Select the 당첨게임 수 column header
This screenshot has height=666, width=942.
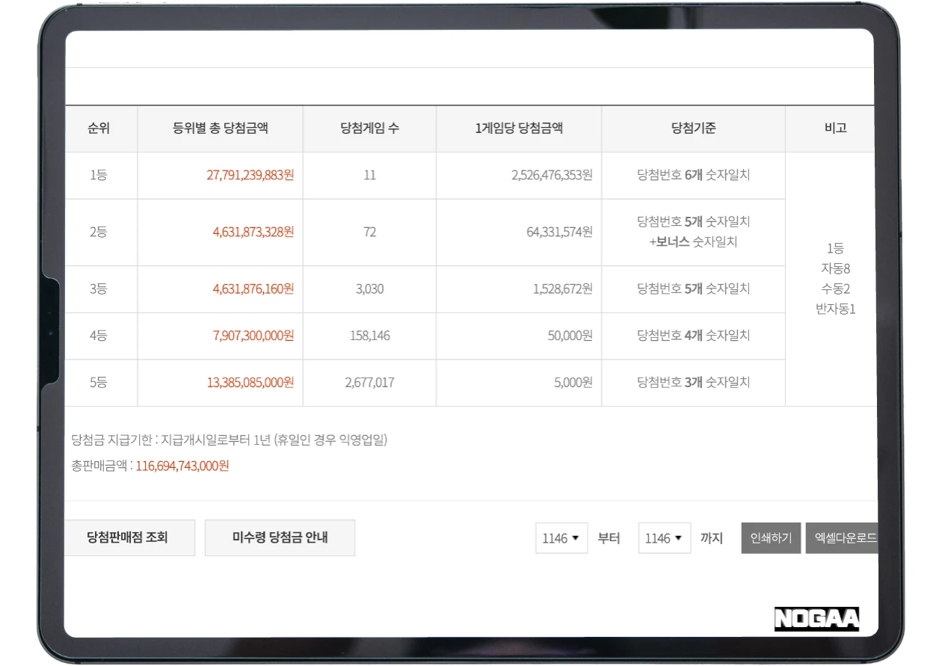[369, 128]
